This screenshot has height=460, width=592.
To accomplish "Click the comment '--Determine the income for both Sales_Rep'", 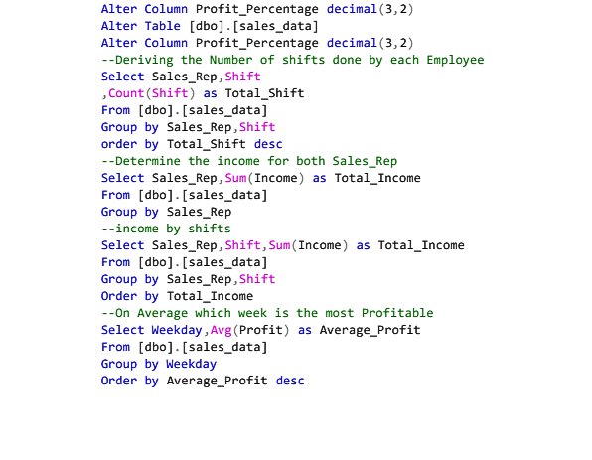I will click(x=249, y=161).
